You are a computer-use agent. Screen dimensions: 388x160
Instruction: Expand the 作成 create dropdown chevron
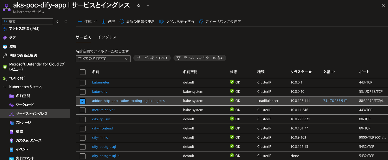pyautogui.click(x=95, y=21)
